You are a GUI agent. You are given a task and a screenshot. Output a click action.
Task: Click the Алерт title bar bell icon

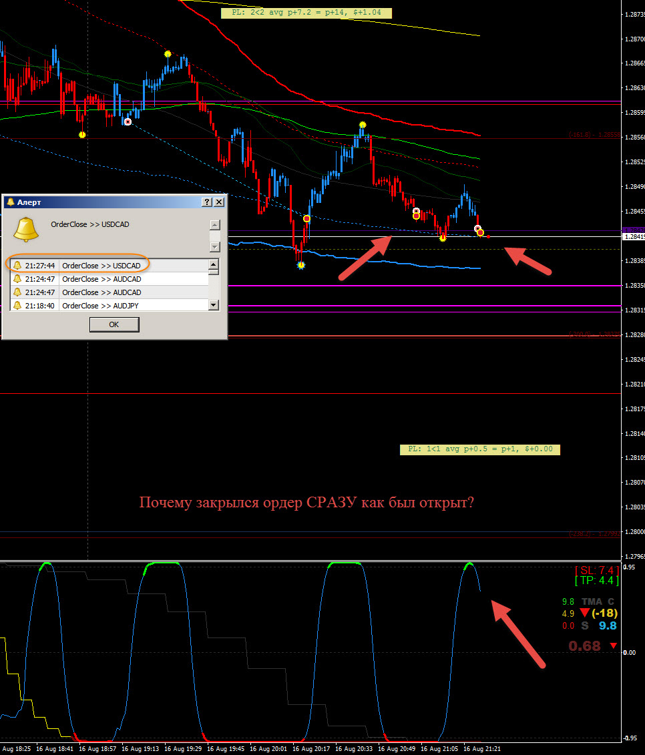point(11,202)
